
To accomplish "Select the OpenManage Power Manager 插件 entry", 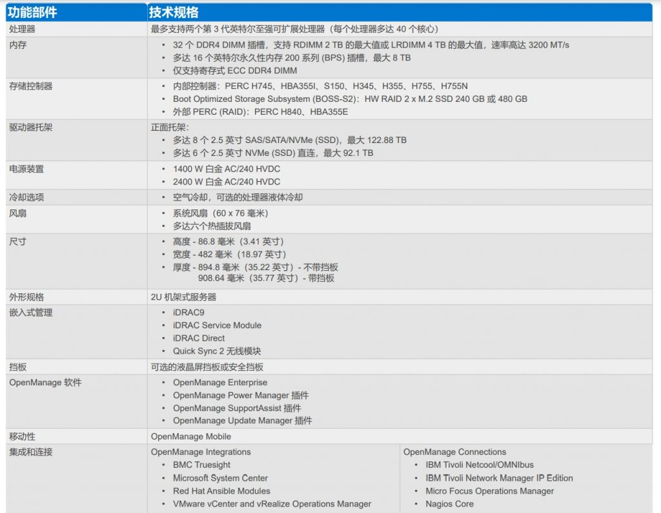I will [x=241, y=395].
